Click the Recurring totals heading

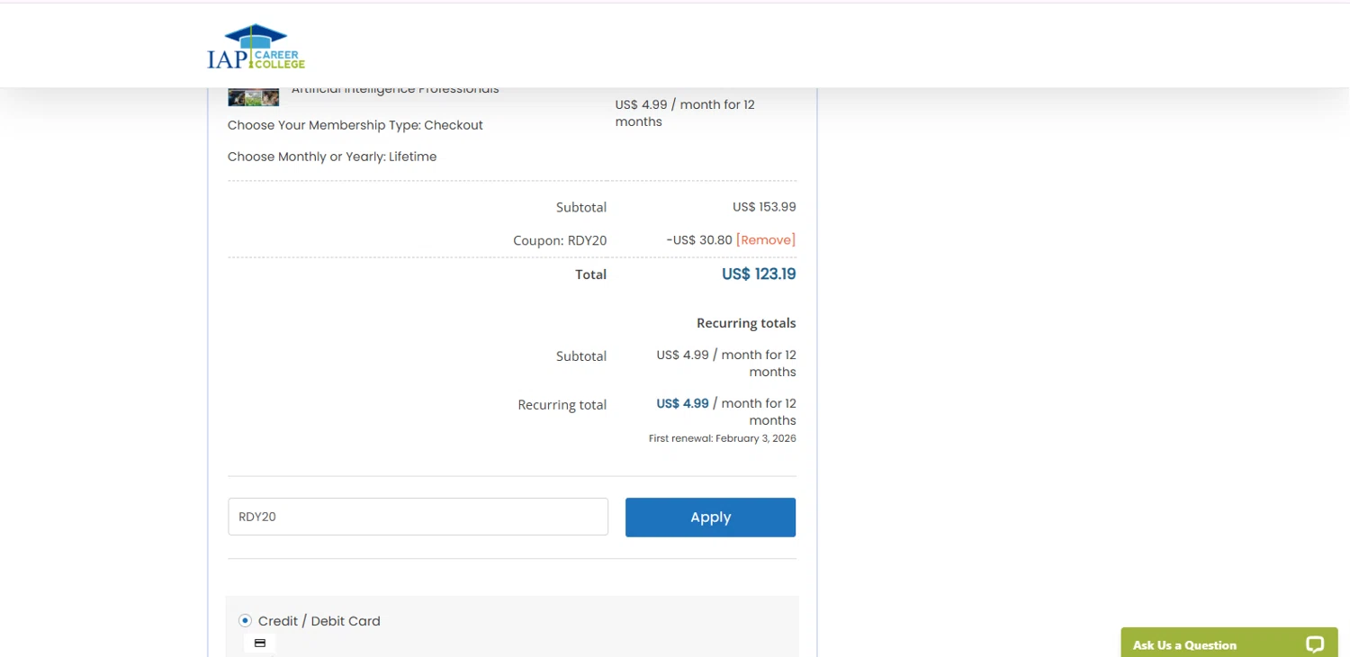point(746,323)
